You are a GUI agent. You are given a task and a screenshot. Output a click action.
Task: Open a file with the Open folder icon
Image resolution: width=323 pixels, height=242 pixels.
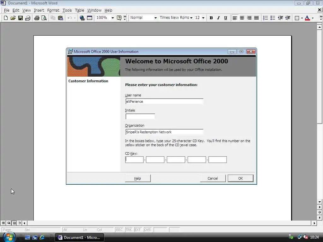[13, 18]
